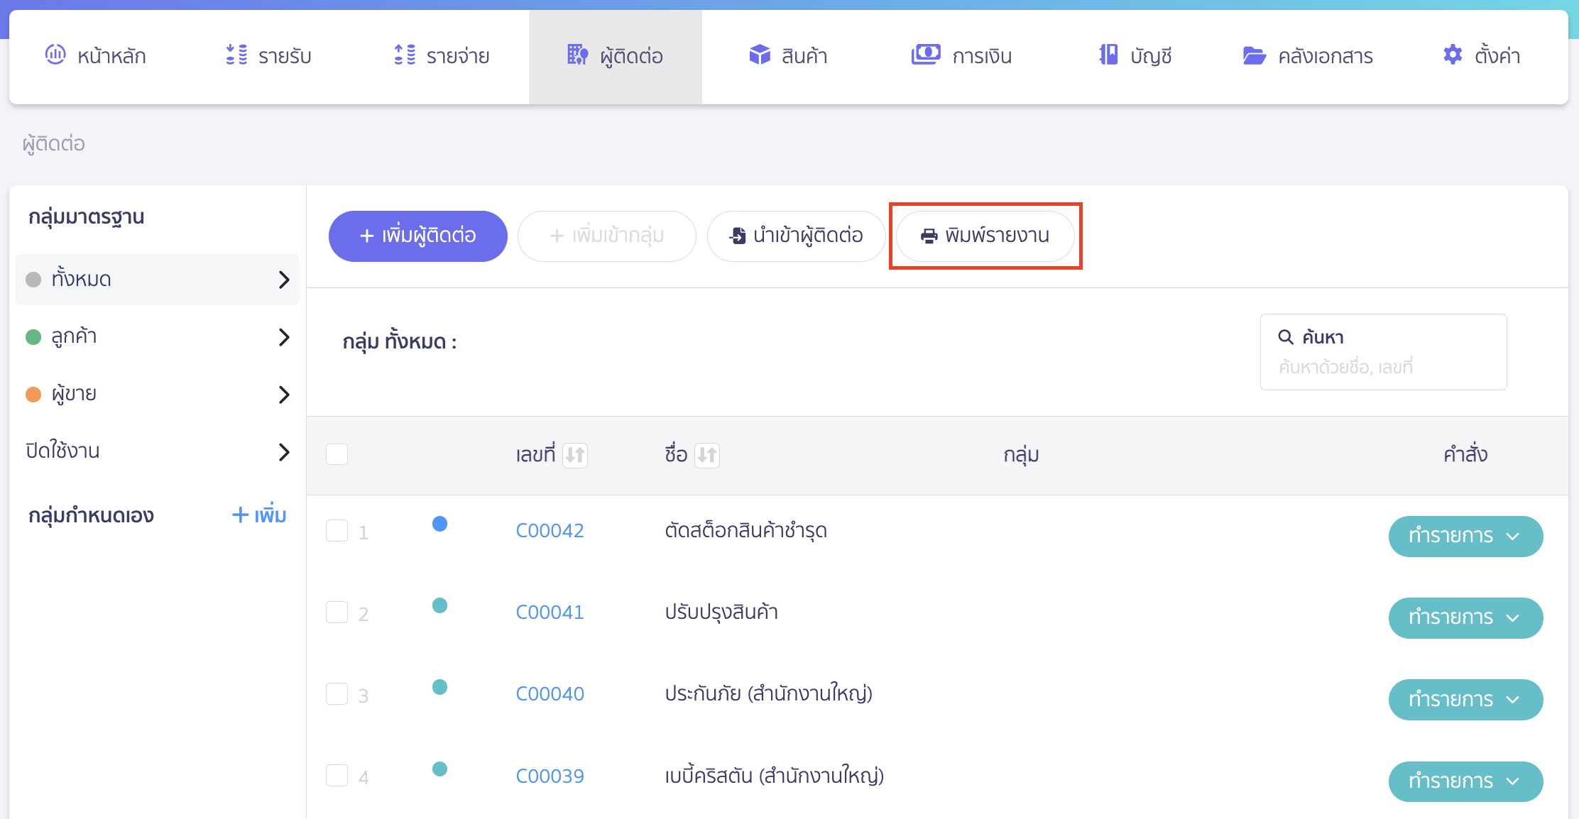
Task: Expand the ลูกค้า group chevron
Action: pos(284,337)
